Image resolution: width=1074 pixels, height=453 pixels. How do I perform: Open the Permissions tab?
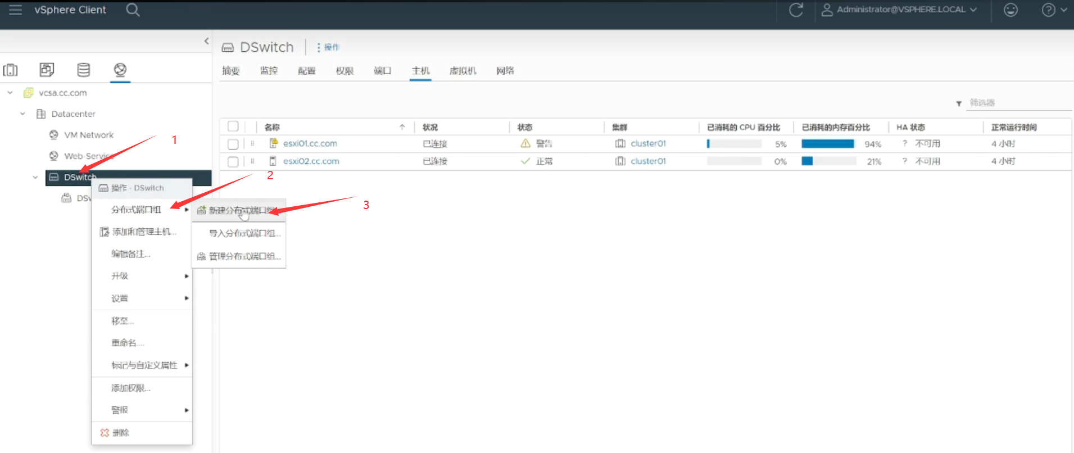point(345,71)
